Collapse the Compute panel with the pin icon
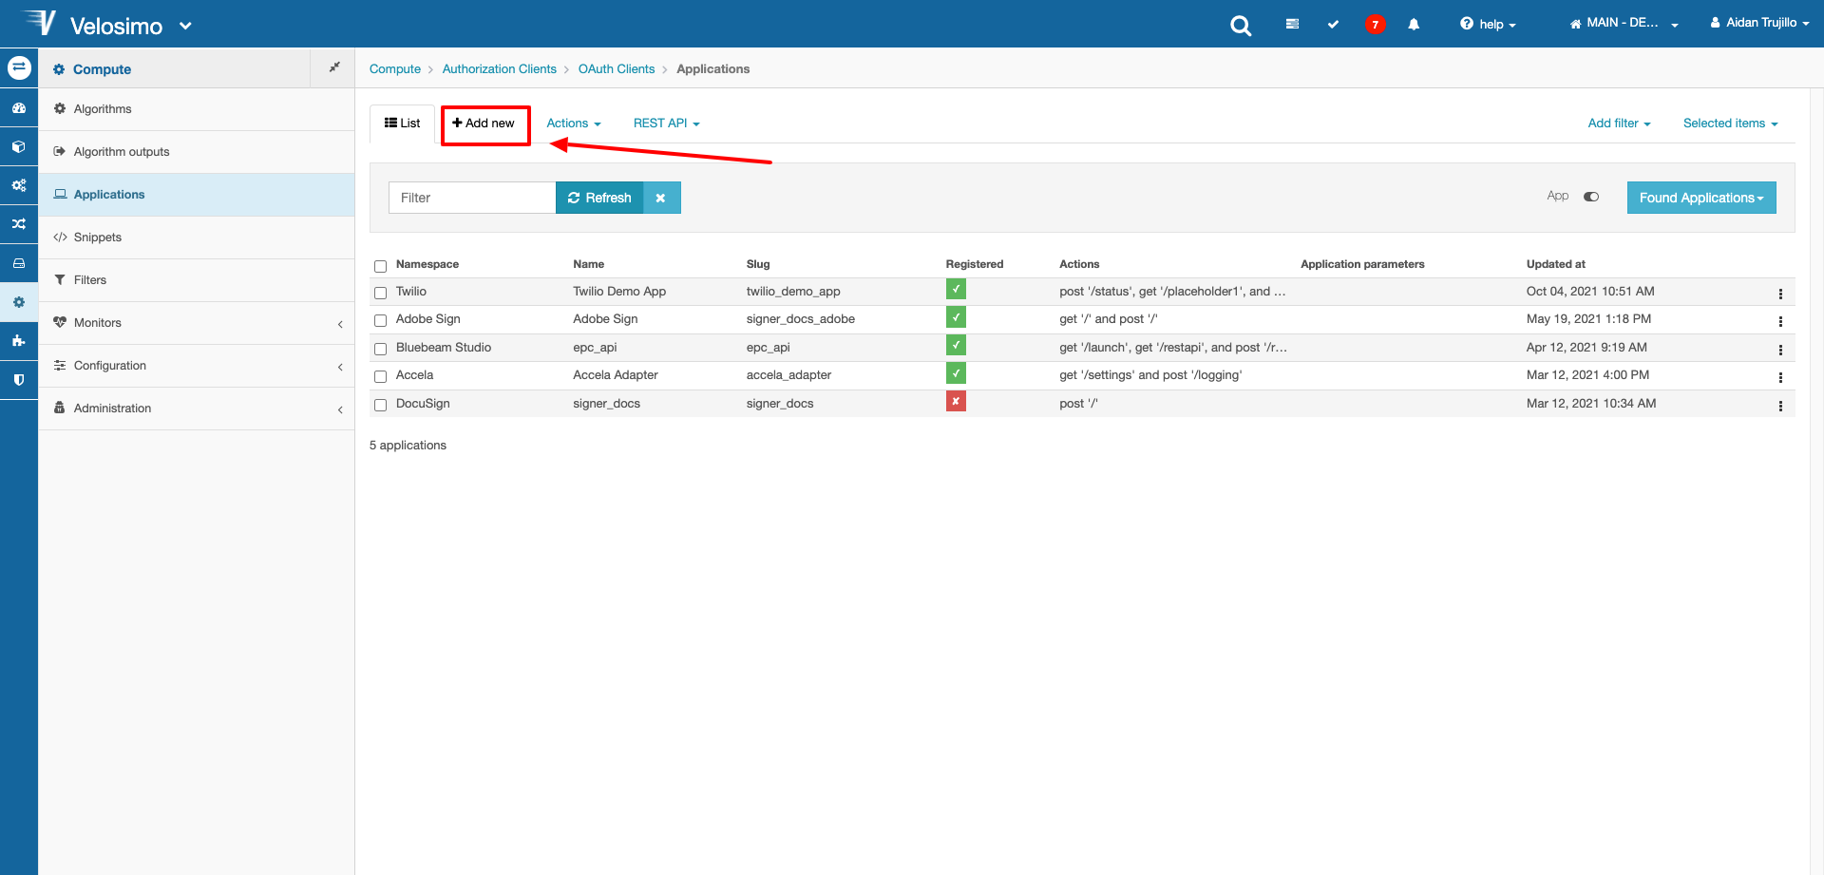1824x875 pixels. [x=333, y=67]
